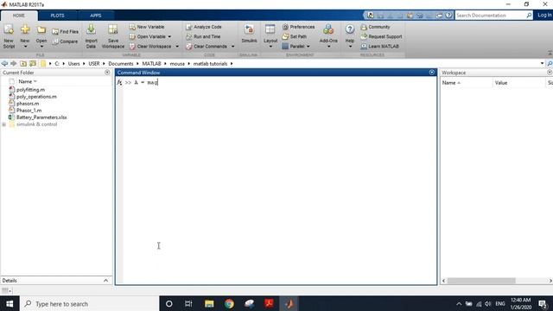553x311 pixels.
Task: Switch to the APPS tab
Action: (x=96, y=16)
